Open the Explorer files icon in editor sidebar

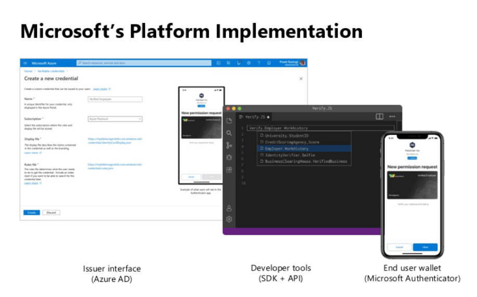click(229, 121)
